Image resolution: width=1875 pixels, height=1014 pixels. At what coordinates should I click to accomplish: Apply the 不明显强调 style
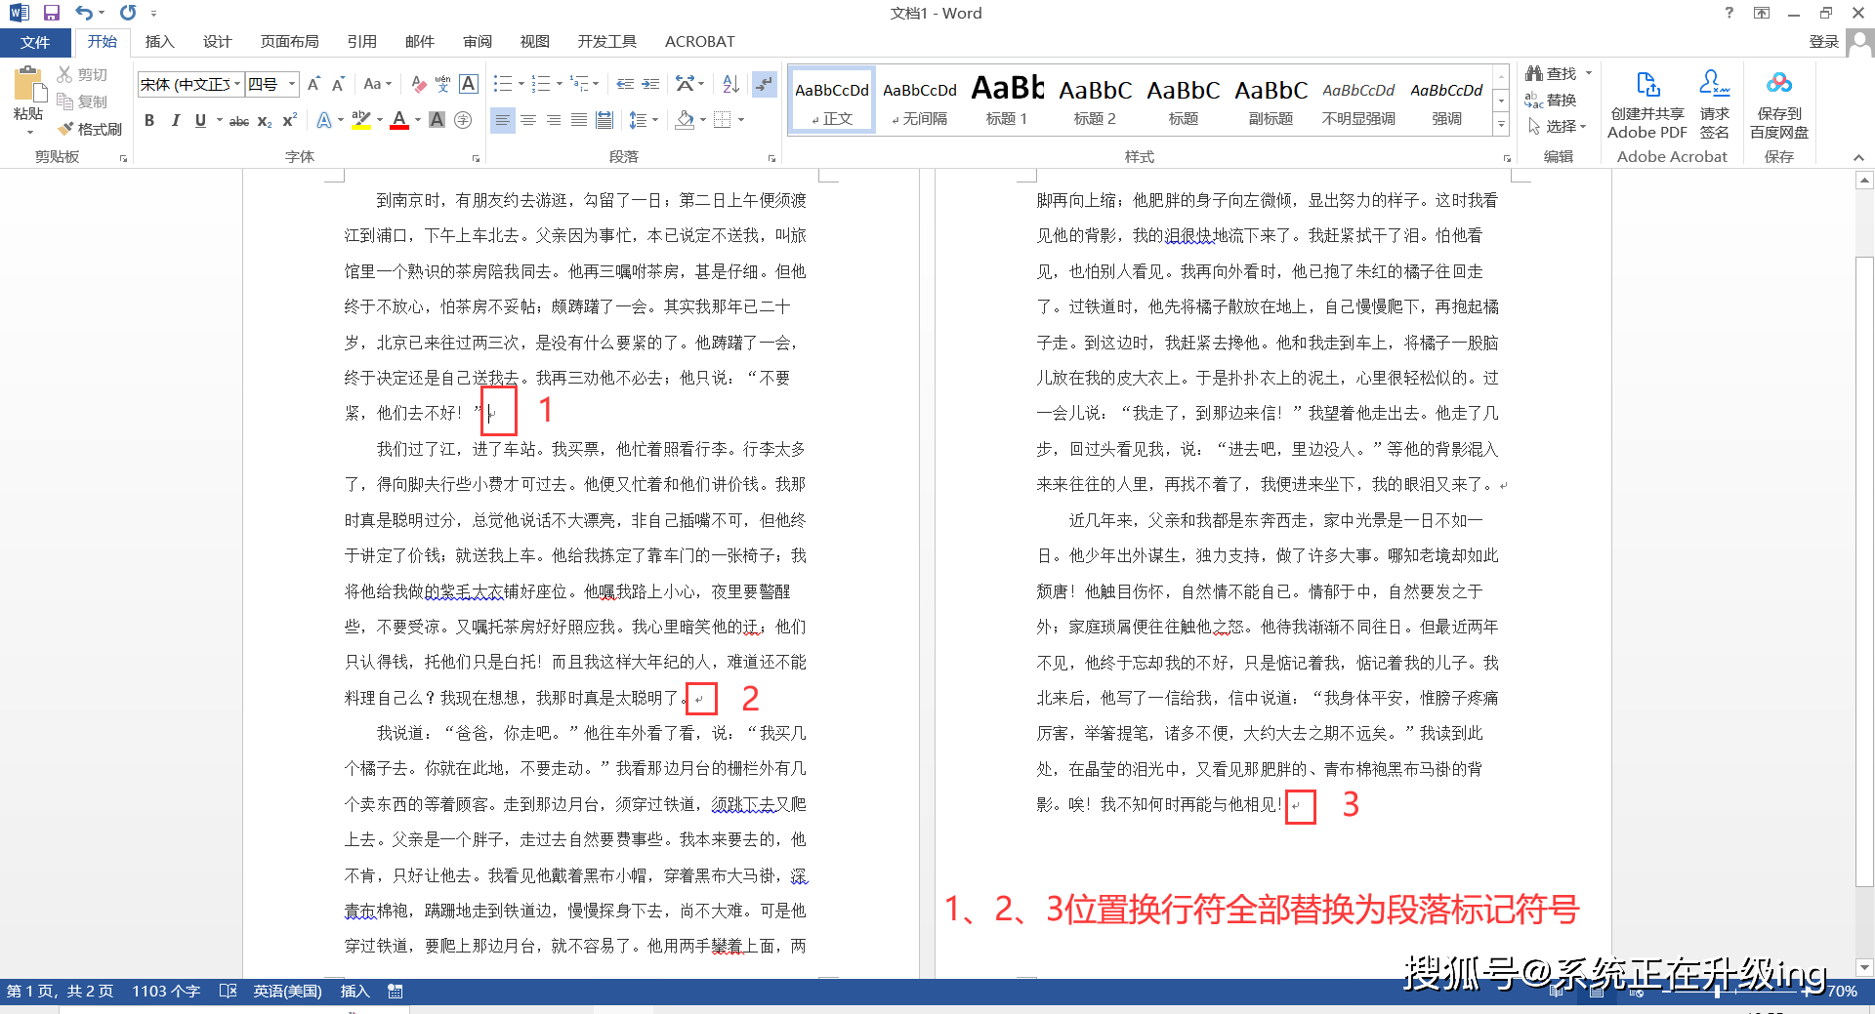point(1358,101)
